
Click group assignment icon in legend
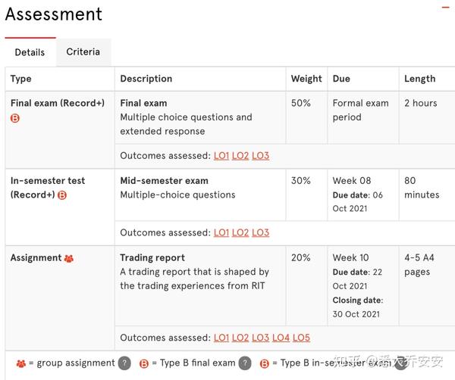pos(21,363)
